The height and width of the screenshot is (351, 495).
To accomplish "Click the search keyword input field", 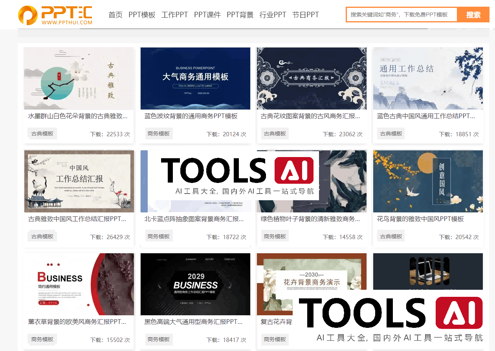I will point(401,15).
